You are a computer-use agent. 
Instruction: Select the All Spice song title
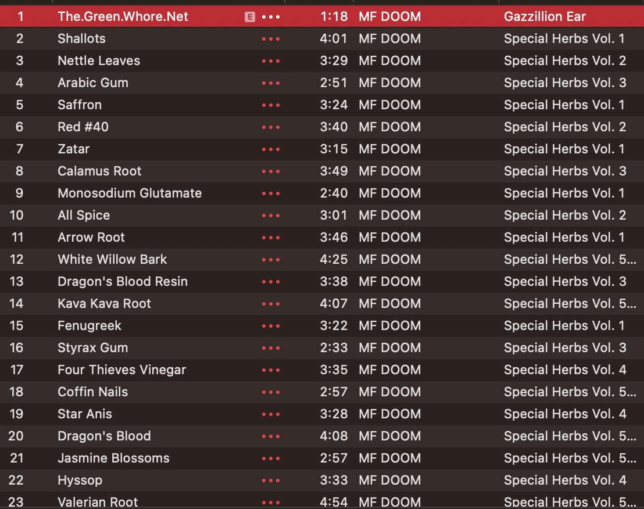(84, 215)
